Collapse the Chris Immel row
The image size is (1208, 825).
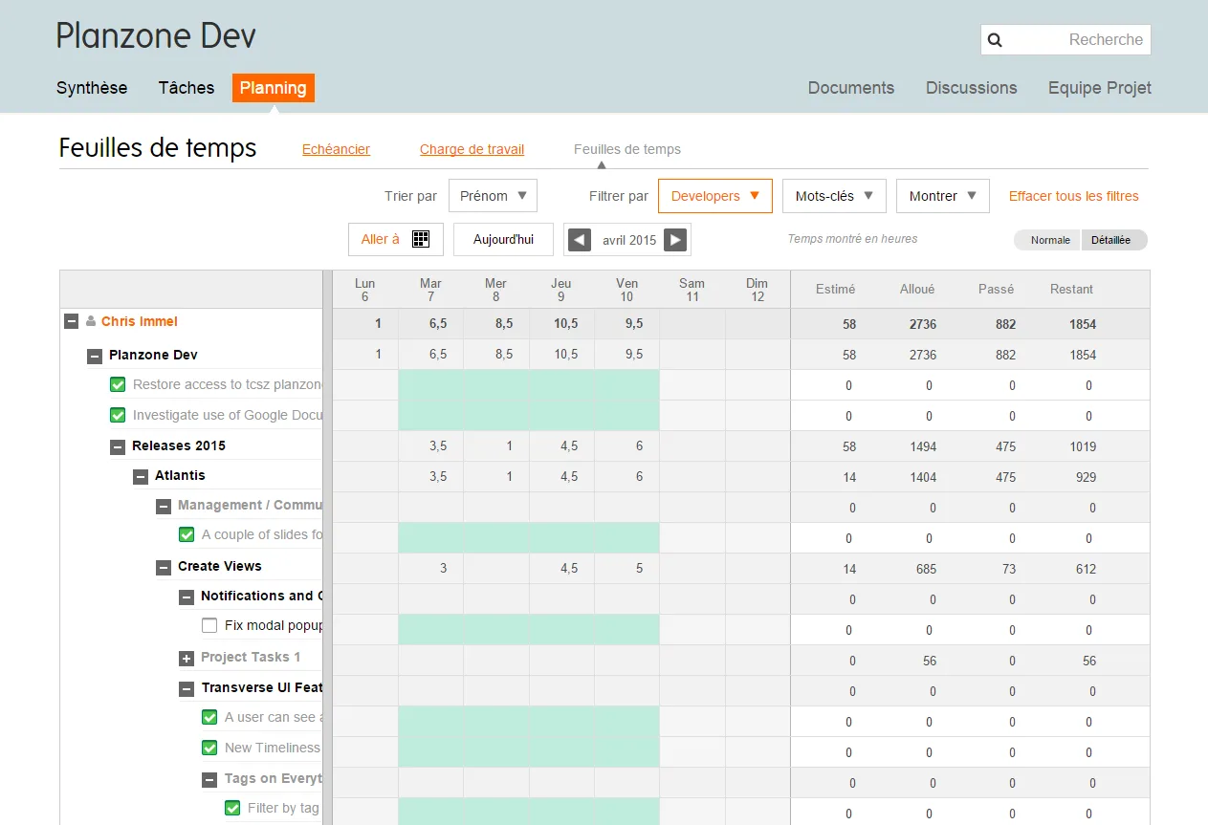pyautogui.click(x=72, y=321)
